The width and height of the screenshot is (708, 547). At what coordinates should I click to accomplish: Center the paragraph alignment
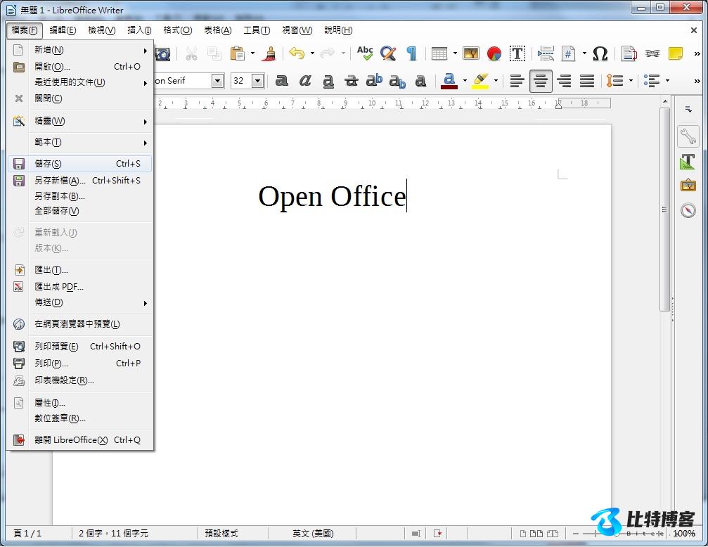tap(541, 82)
